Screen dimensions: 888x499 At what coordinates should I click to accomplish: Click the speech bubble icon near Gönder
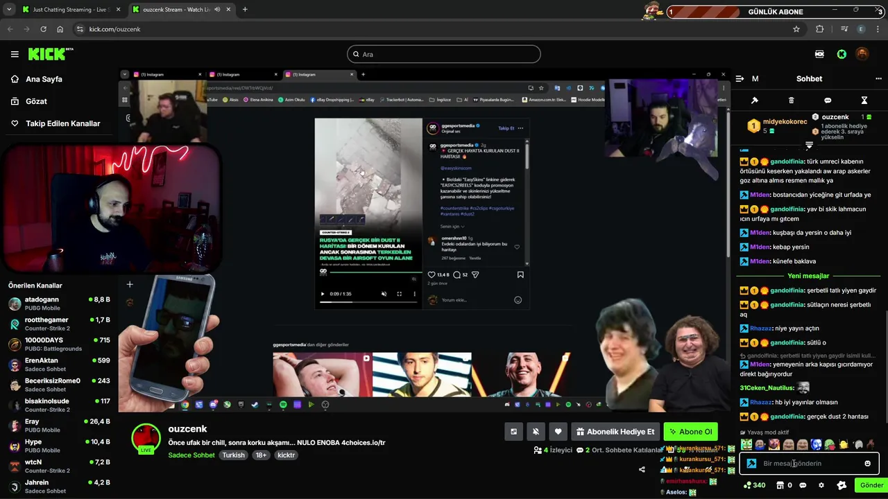point(803,485)
